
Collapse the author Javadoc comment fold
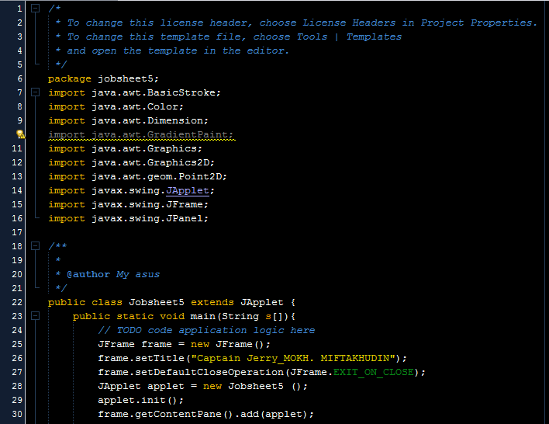[36, 246]
